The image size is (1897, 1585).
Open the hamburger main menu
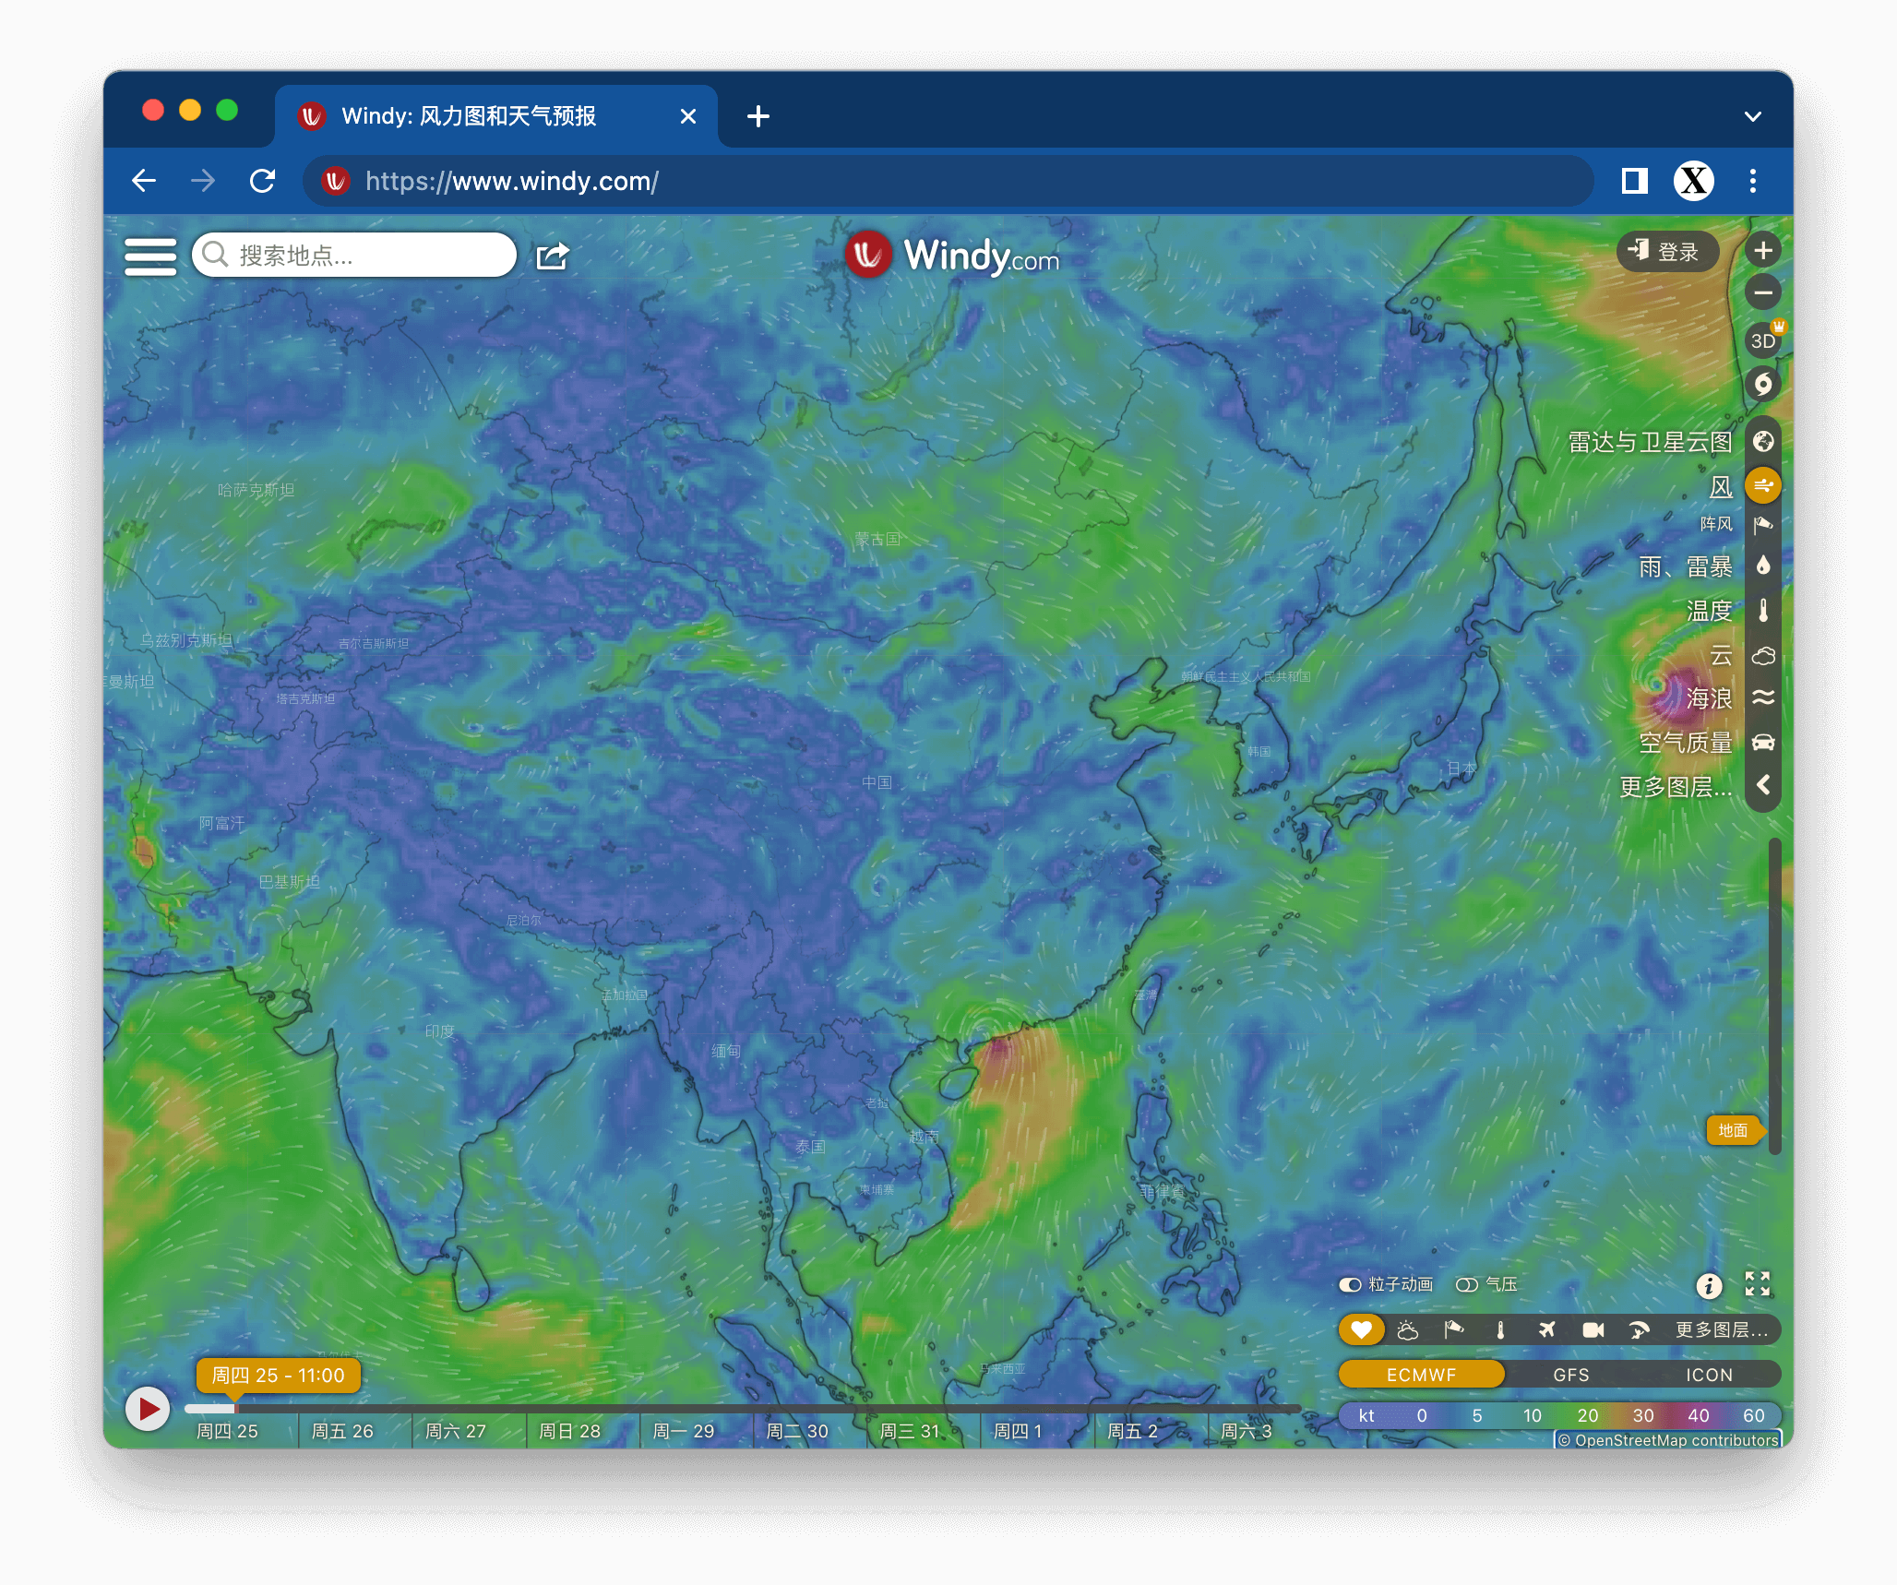click(150, 256)
